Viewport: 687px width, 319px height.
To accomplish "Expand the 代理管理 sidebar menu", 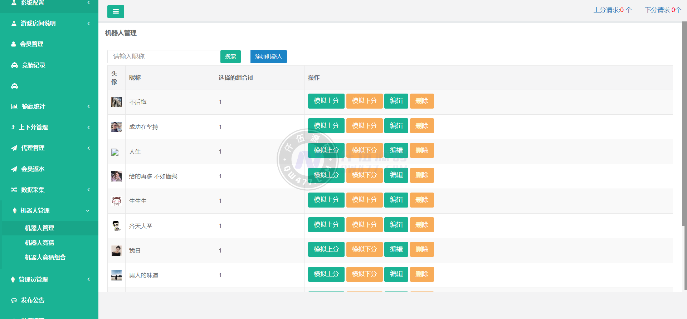I will (88, 148).
